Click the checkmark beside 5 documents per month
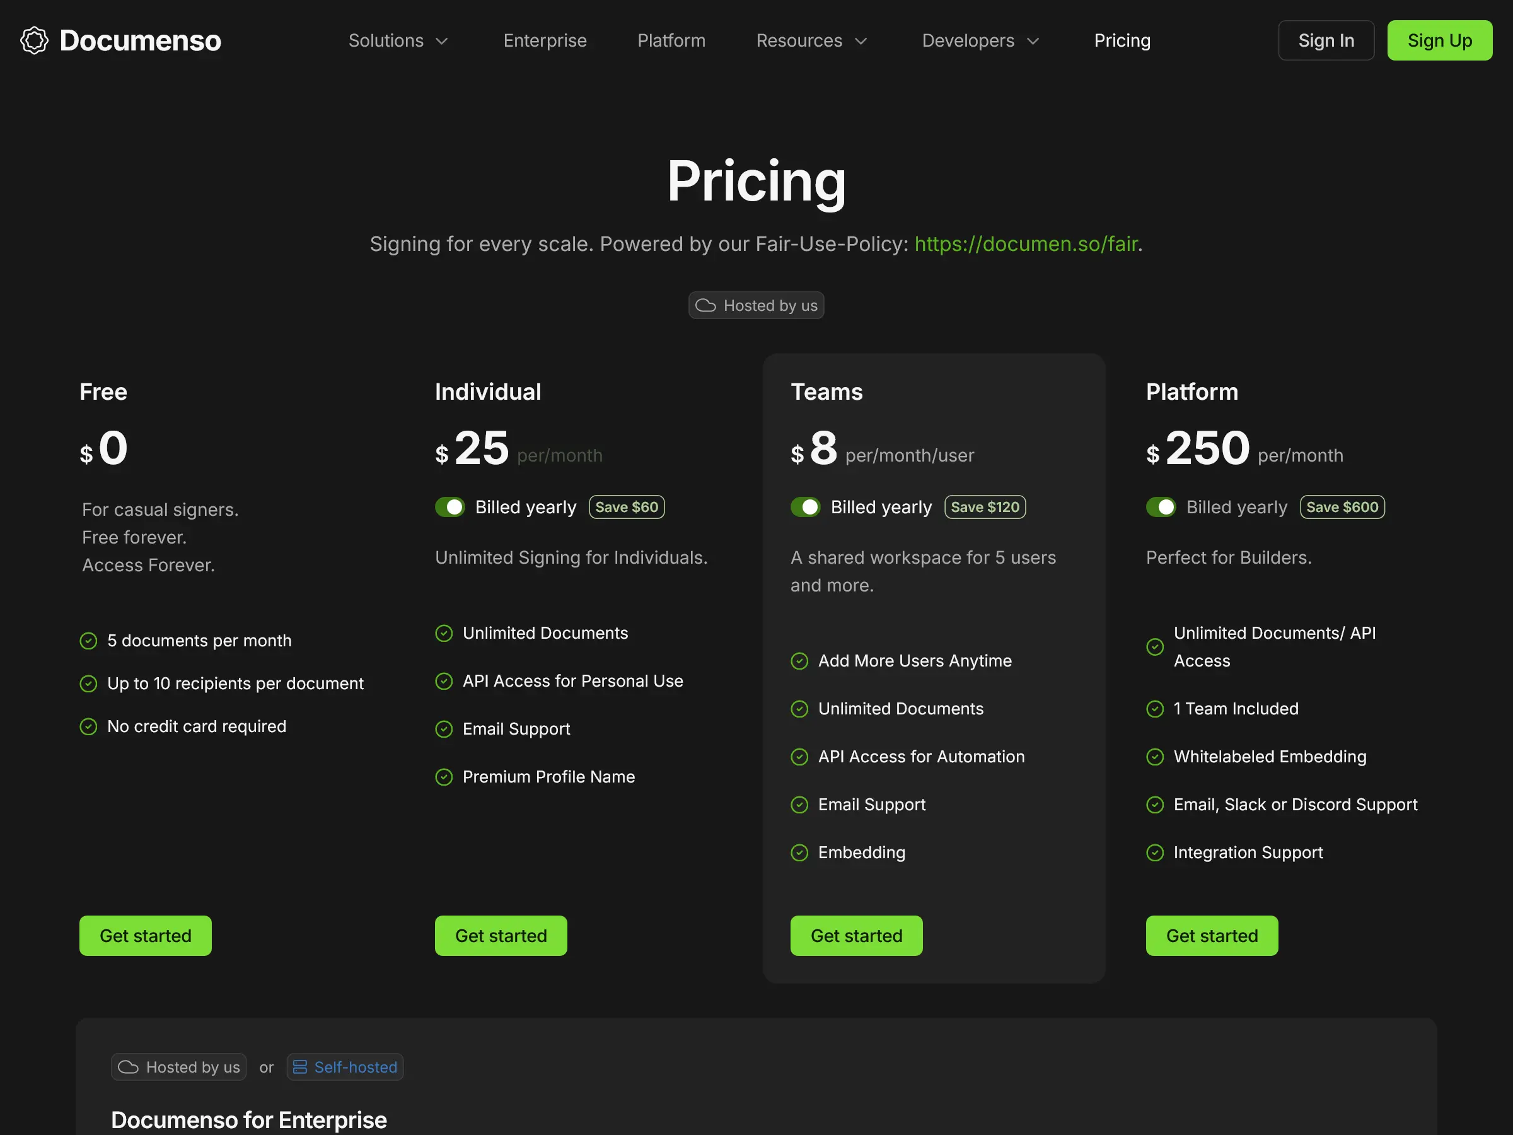1513x1135 pixels. (x=88, y=641)
